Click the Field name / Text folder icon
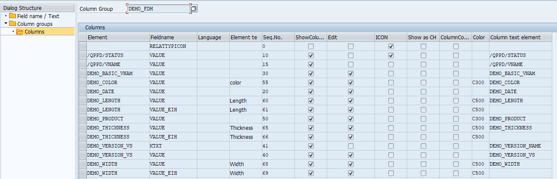 12,16
